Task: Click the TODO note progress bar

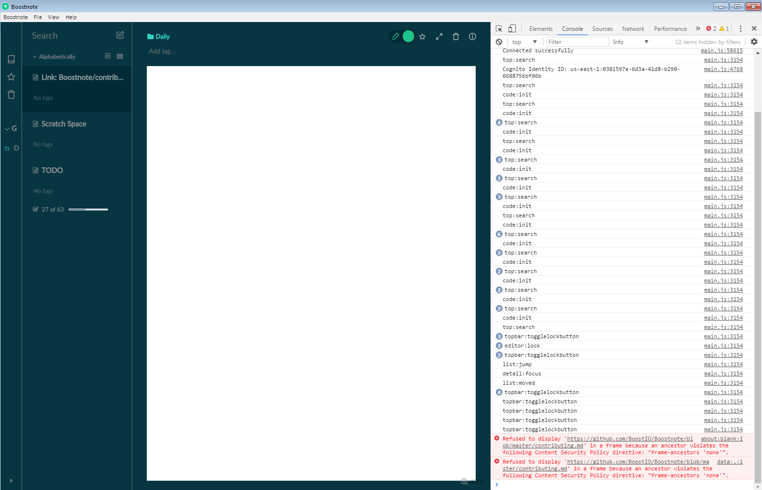Action: (88, 210)
